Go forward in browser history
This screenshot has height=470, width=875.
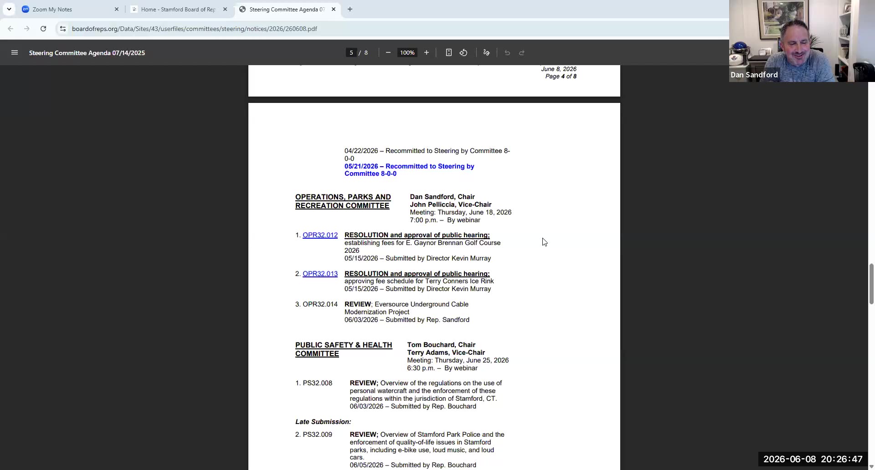tap(27, 29)
